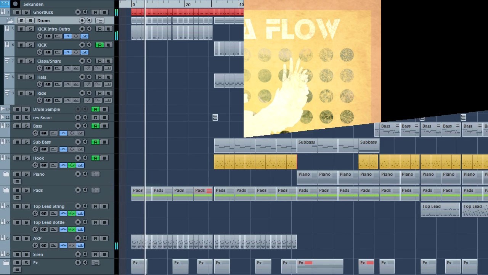488x275 pixels.
Task: Bypass EQ on Hook track
Action: coord(72,165)
